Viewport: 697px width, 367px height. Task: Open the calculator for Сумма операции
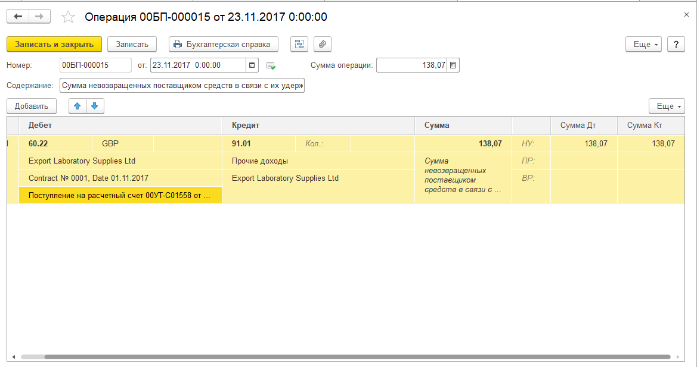pyautogui.click(x=453, y=65)
